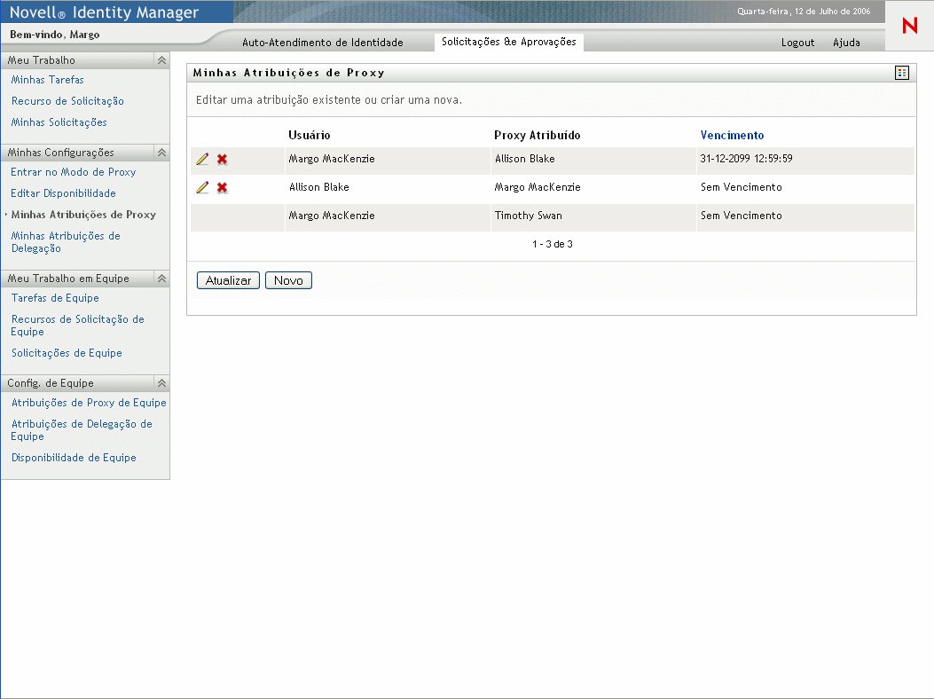The width and height of the screenshot is (934, 699).
Task: Click the Sem Vencimento cell in Timothy Swan row
Action: tap(741, 216)
